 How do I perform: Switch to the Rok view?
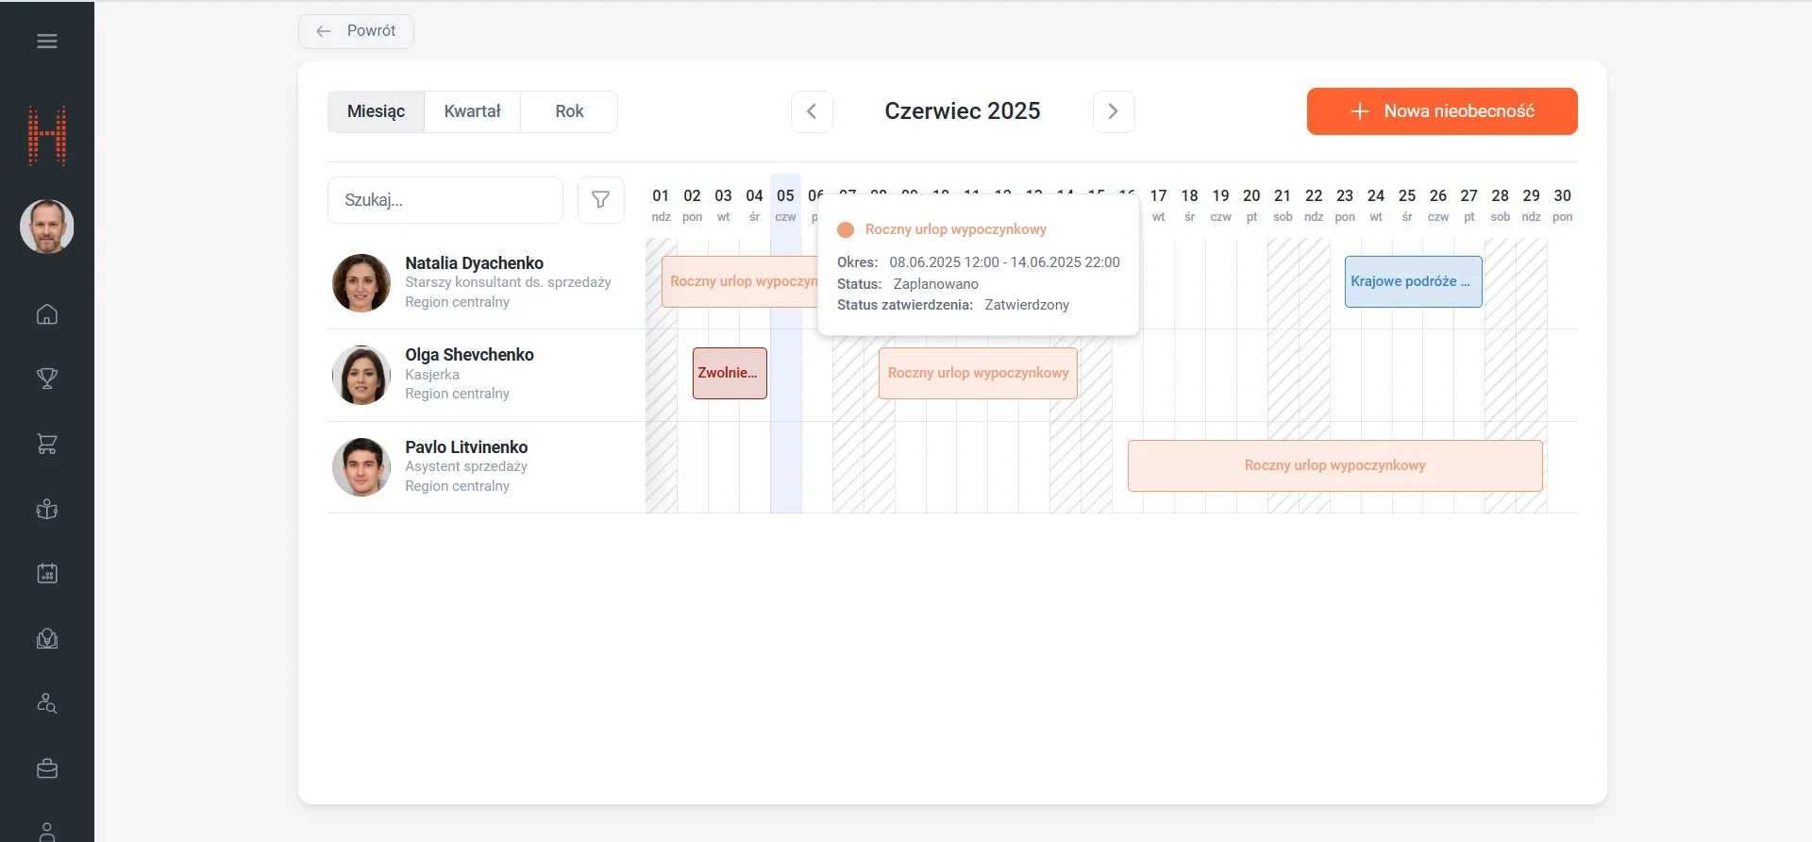(x=569, y=111)
